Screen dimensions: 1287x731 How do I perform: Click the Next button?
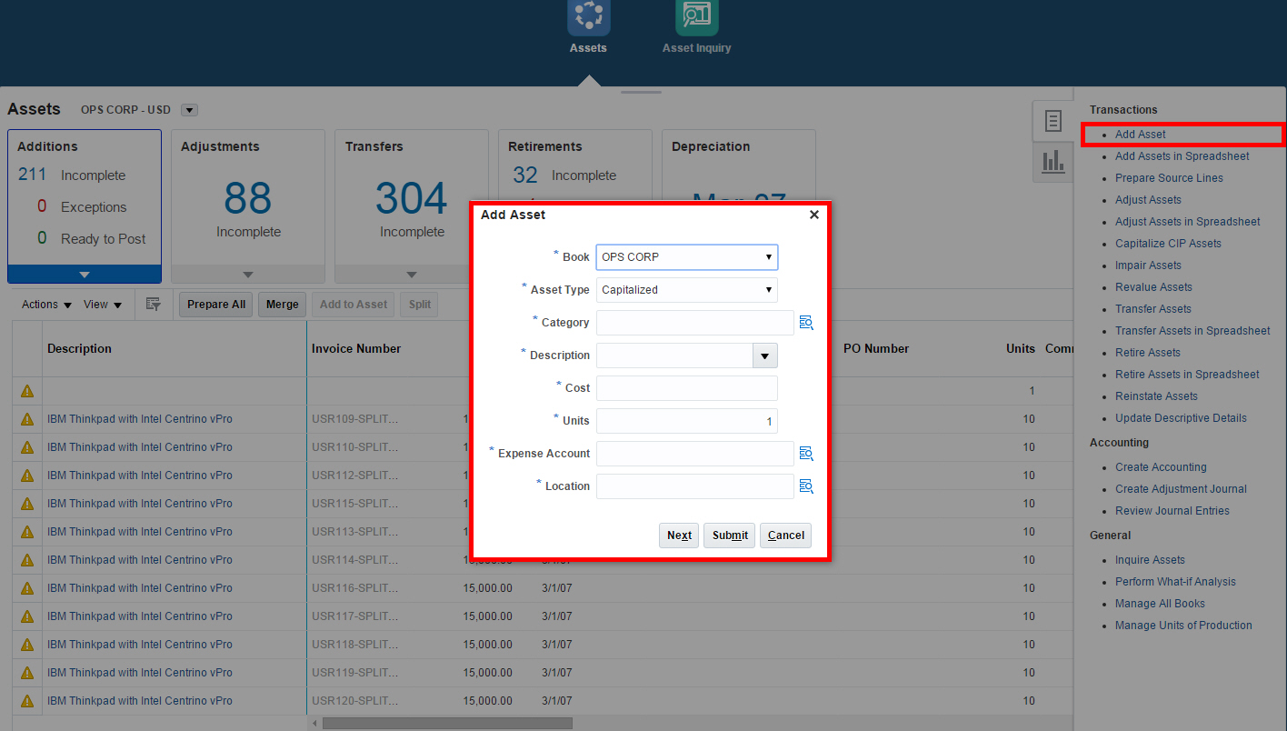pos(679,536)
